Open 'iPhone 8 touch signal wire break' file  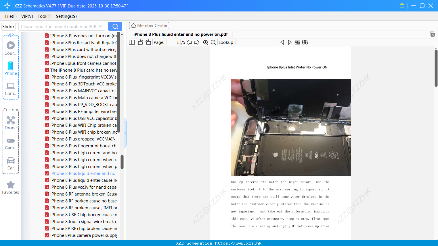point(81,222)
